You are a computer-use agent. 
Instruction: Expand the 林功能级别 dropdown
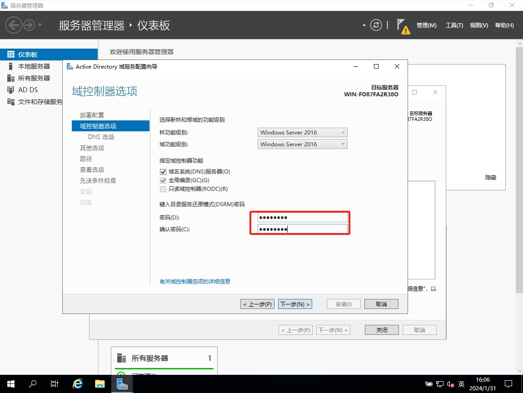tap(303, 133)
